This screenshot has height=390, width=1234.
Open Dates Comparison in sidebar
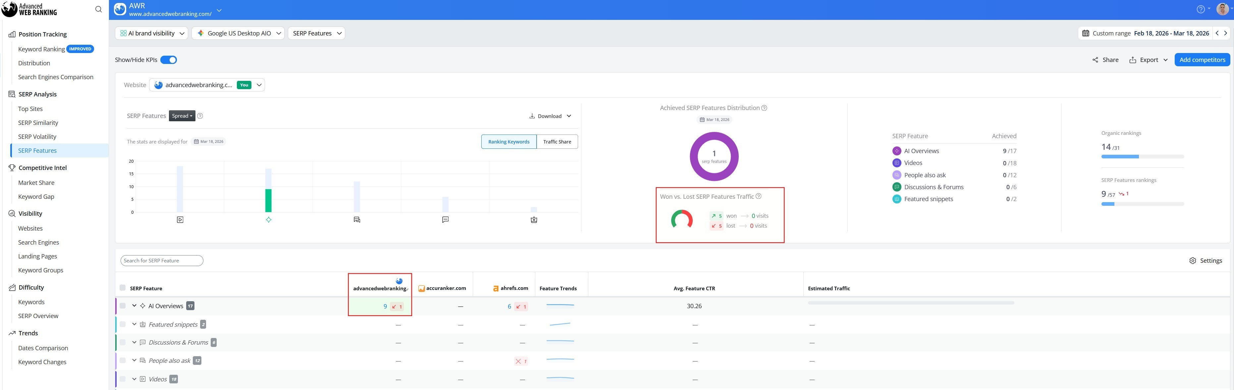coord(43,348)
